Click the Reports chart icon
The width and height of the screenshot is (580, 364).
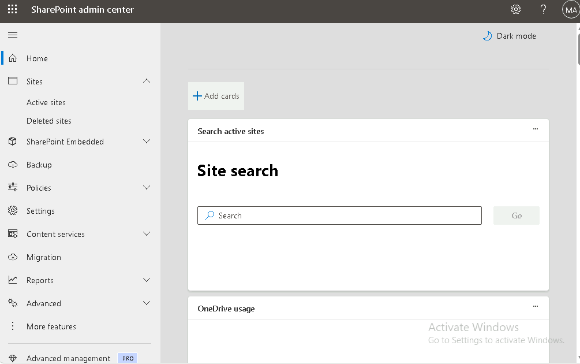(13, 280)
